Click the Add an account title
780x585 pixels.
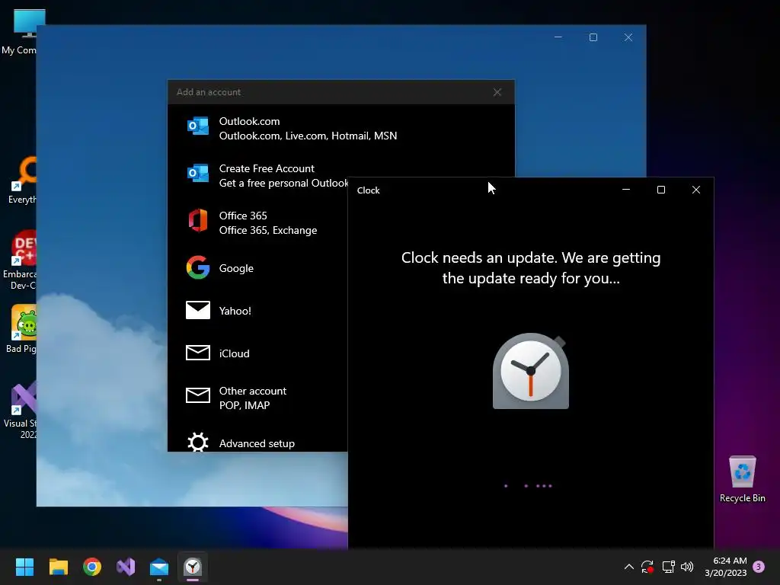[209, 92]
